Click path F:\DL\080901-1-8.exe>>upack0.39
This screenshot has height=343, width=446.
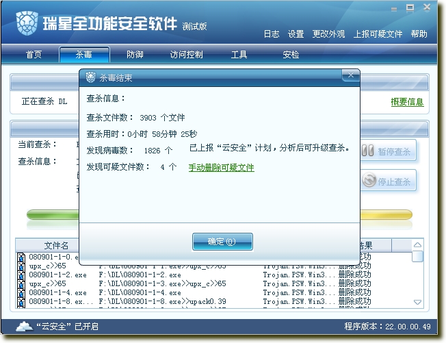pos(162,301)
